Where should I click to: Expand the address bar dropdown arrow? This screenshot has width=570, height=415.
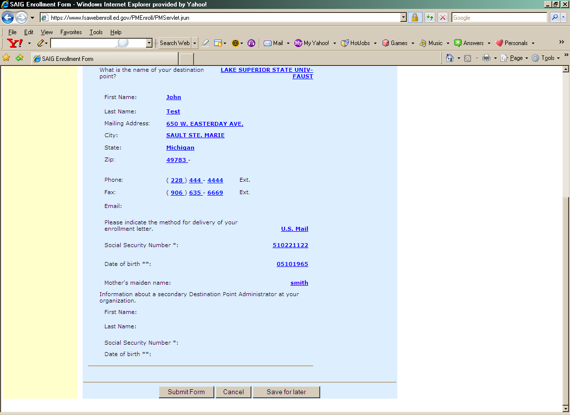(x=403, y=18)
